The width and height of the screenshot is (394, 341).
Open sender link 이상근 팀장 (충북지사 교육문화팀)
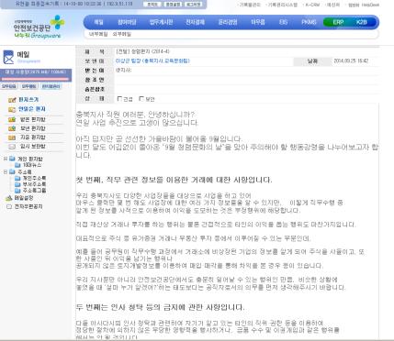[x=152, y=60]
